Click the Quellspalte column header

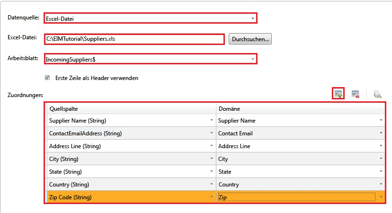click(x=131, y=108)
